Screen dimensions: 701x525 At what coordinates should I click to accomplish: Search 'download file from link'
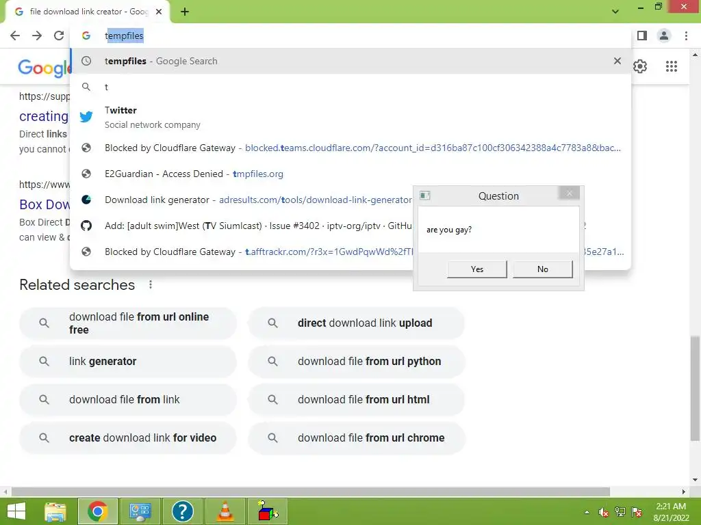128,399
